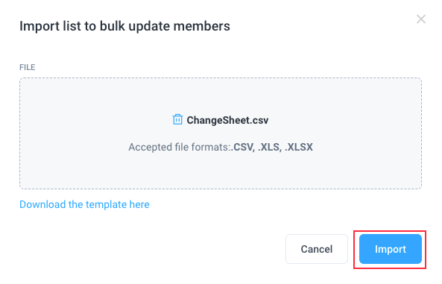Viewport: 442px width, 284px height.
Task: Delete ChangeSheet.csv with the blue trash can
Action: coord(177,119)
